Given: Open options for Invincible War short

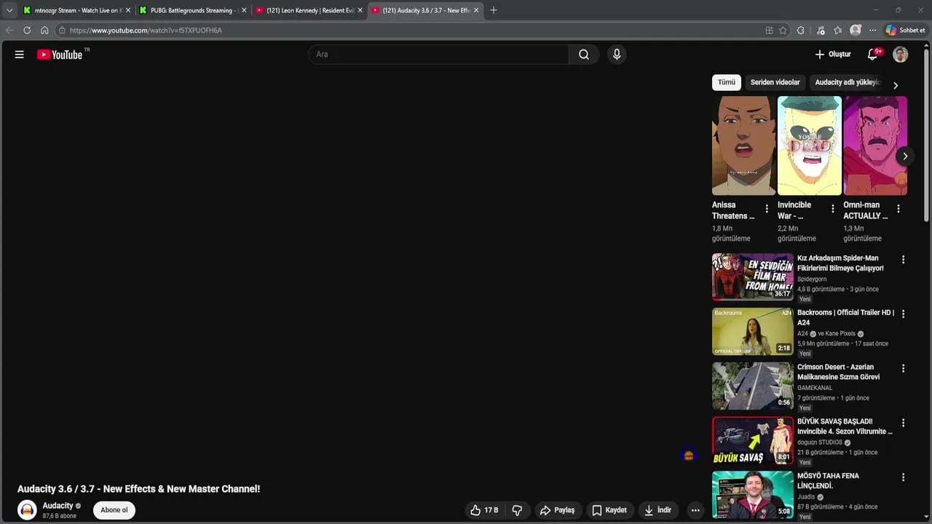Looking at the screenshot, I should point(833,209).
